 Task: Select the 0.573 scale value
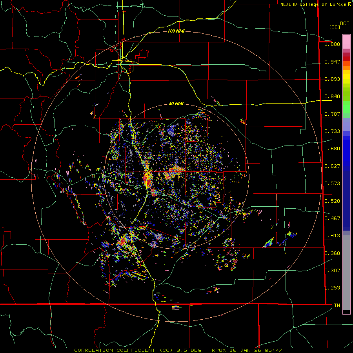point(332,184)
